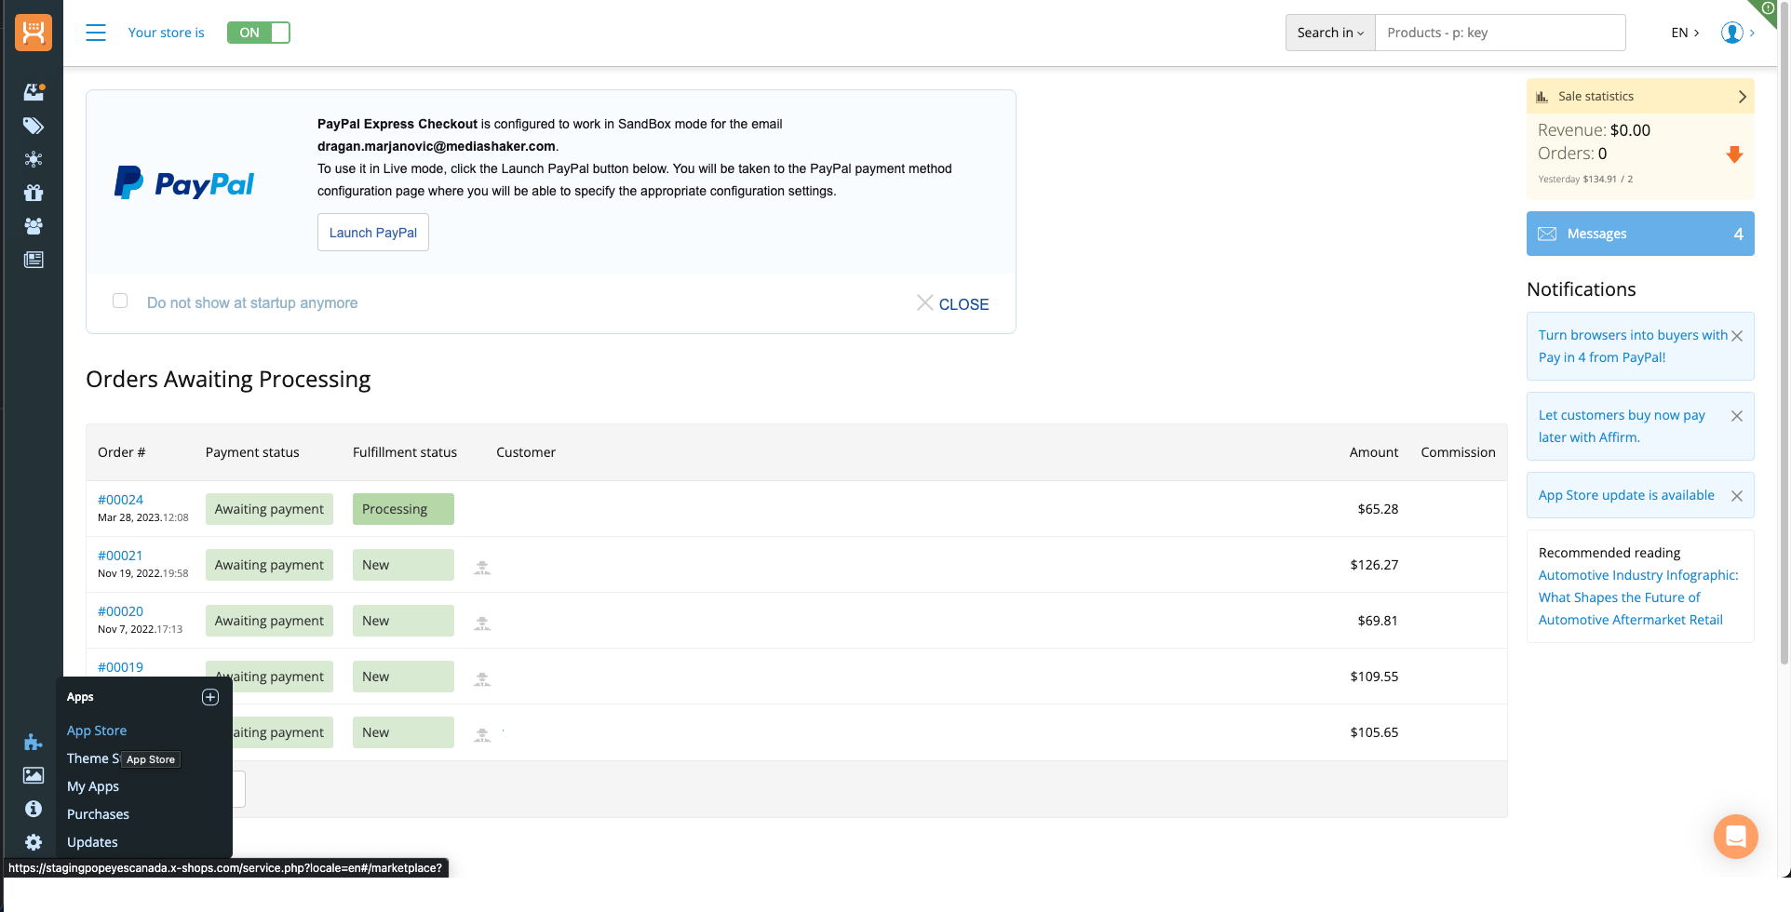Open the Settings gear sidebar icon
Image resolution: width=1791 pixels, height=912 pixels.
point(34,842)
